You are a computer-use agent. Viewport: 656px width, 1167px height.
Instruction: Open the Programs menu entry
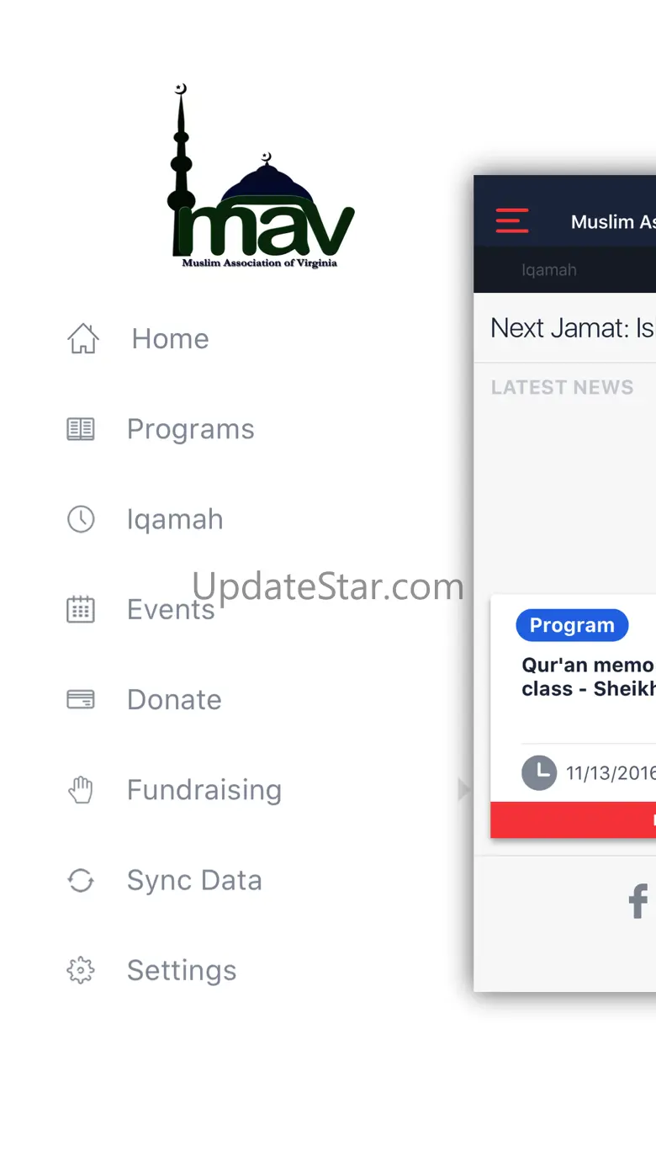[x=191, y=429]
